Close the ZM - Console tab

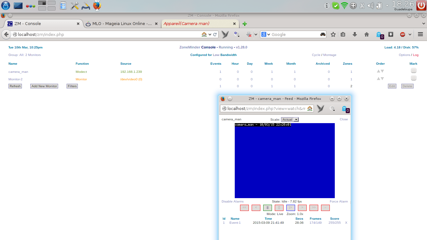(x=78, y=24)
